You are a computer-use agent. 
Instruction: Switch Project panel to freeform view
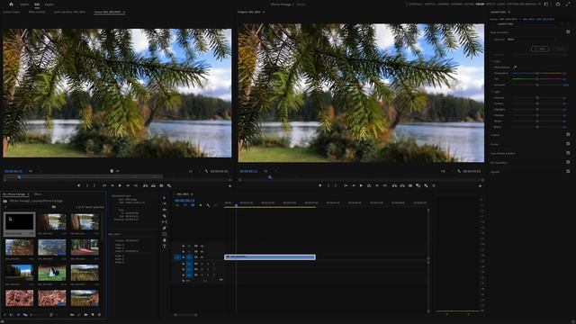(25, 315)
